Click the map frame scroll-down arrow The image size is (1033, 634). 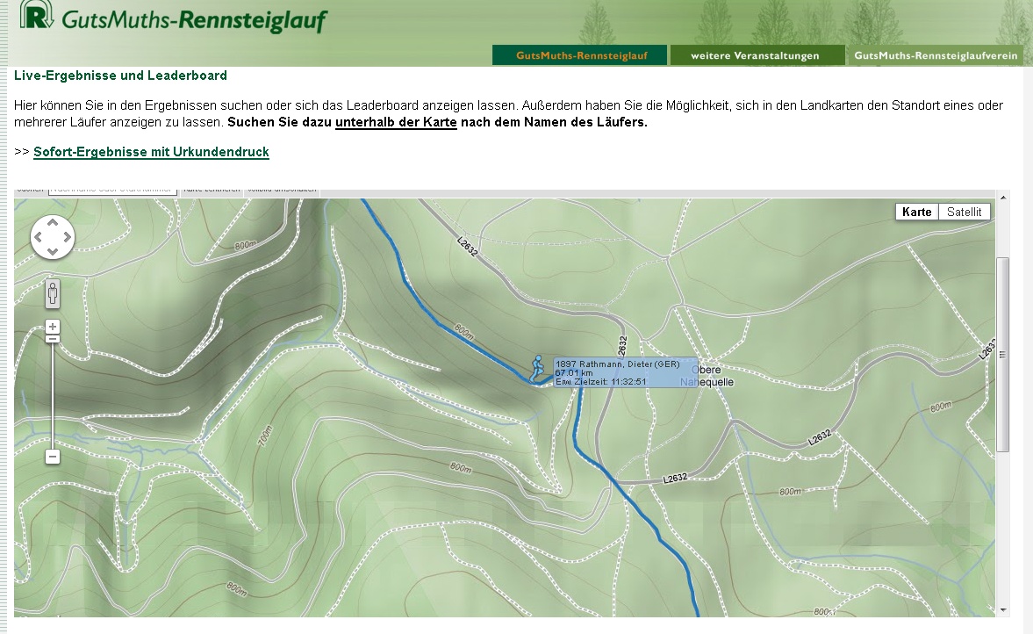pyautogui.click(x=1002, y=610)
